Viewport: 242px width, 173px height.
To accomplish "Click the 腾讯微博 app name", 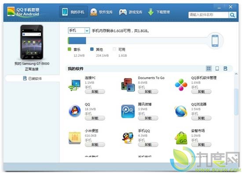I will pyautogui.click(x=145, y=105).
